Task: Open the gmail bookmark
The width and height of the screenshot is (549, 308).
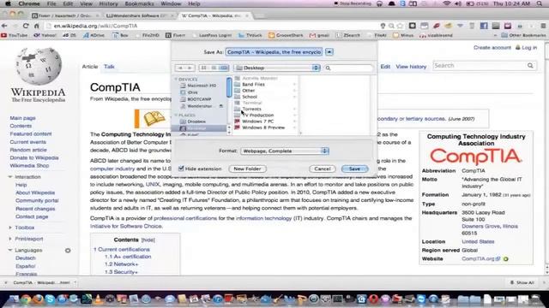Action: coord(320,35)
